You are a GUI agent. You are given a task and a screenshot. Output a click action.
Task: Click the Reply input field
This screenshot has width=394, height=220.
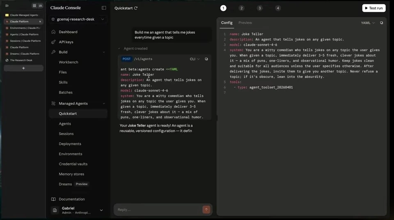(x=158, y=210)
